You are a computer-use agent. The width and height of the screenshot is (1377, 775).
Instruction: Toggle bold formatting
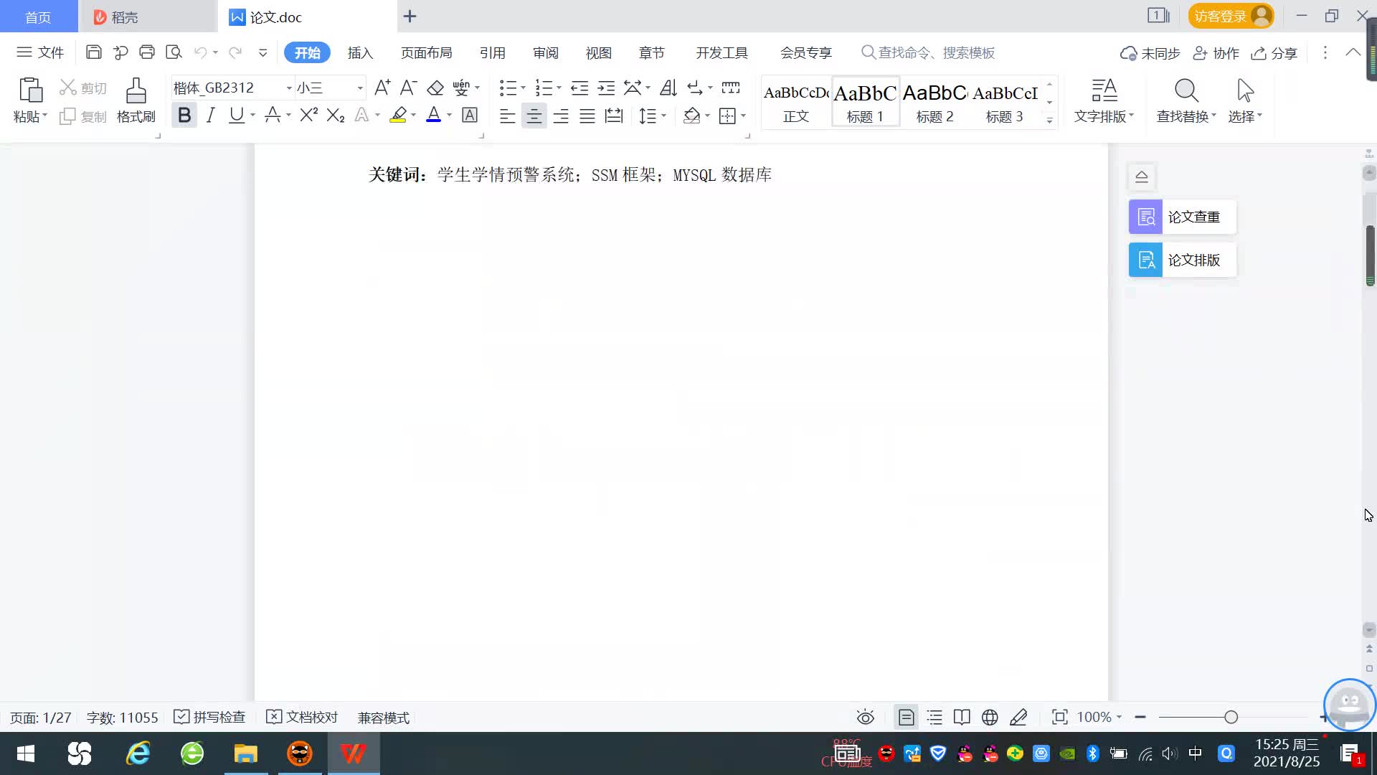tap(184, 116)
